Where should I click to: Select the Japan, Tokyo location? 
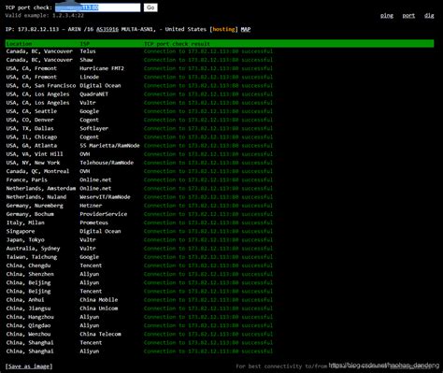pos(25,240)
